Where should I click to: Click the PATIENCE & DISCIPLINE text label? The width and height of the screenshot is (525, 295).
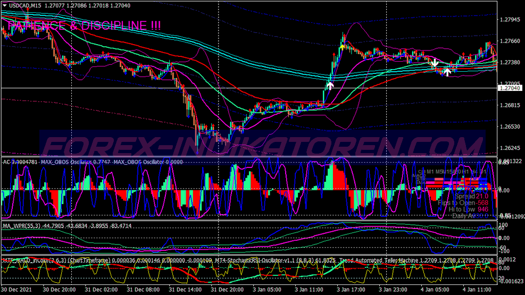pyautogui.click(x=84, y=26)
